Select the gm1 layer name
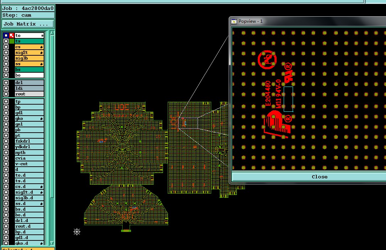The height and width of the screenshot is (250, 386). pyautogui.click(x=29, y=124)
